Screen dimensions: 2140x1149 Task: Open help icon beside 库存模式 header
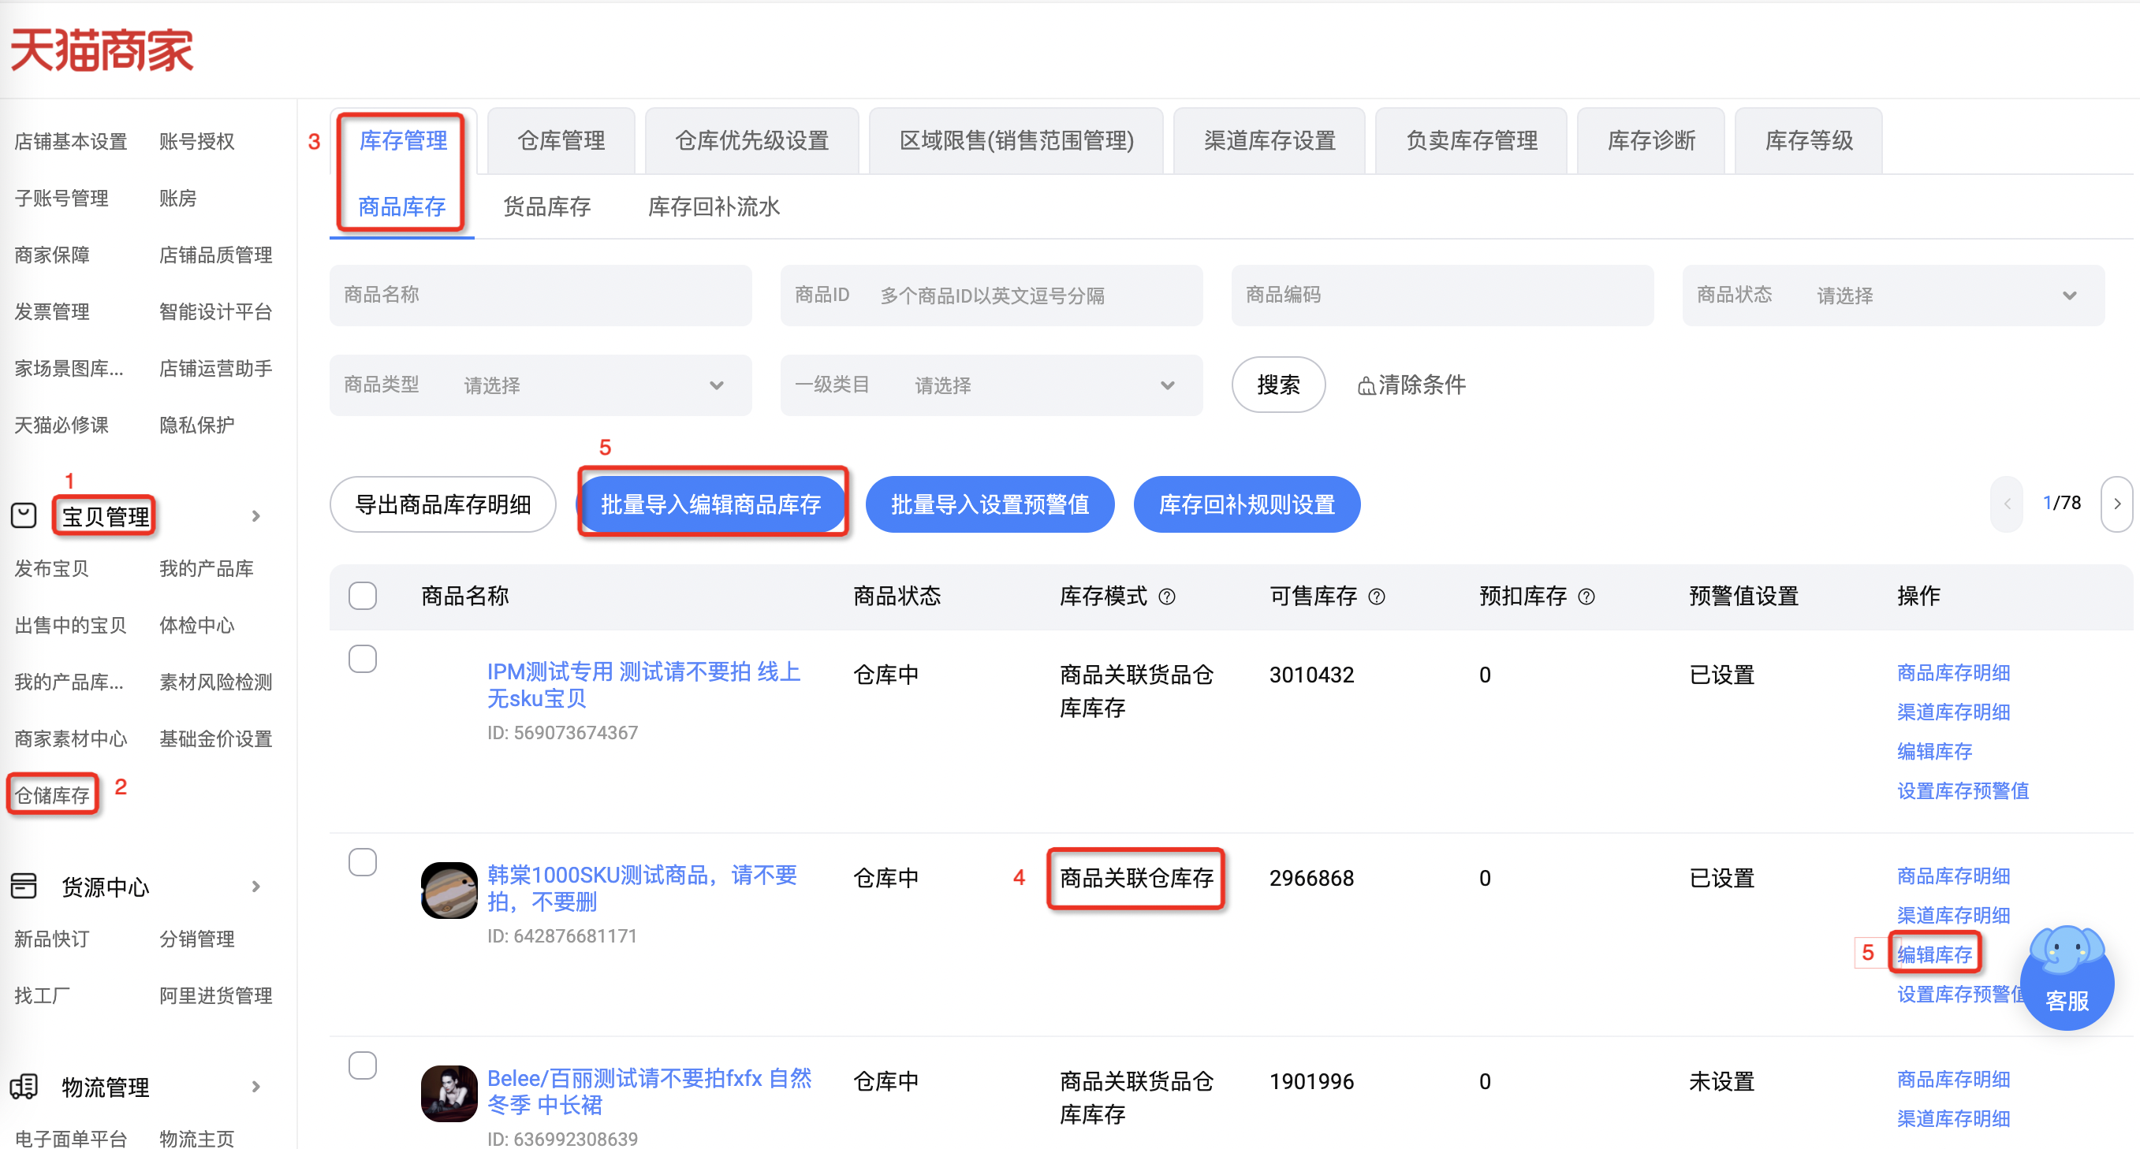[1167, 596]
